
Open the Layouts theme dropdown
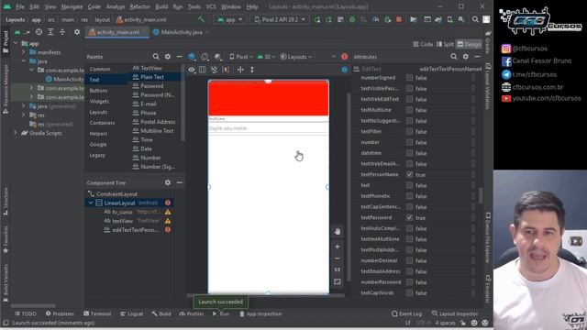[x=296, y=57]
